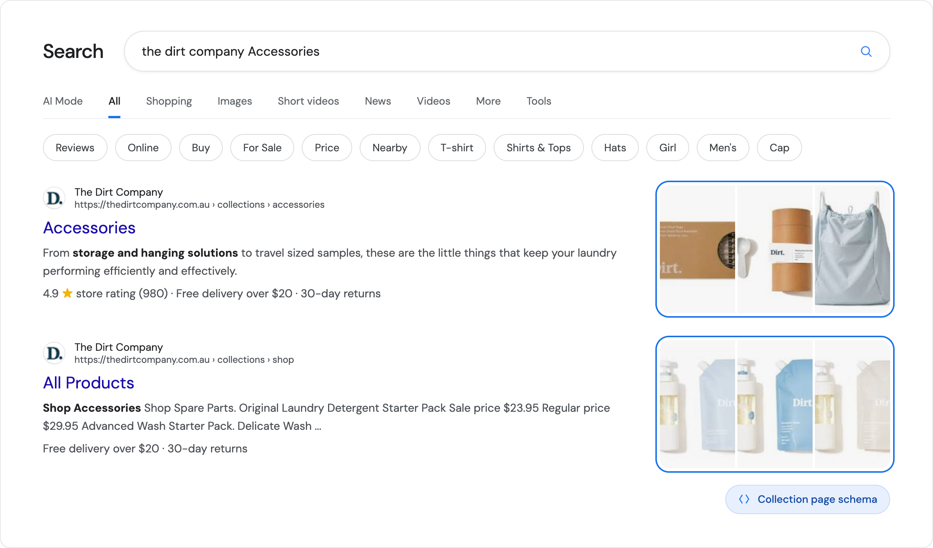Select the Girl filter chip
This screenshot has width=933, height=548.
(x=667, y=148)
